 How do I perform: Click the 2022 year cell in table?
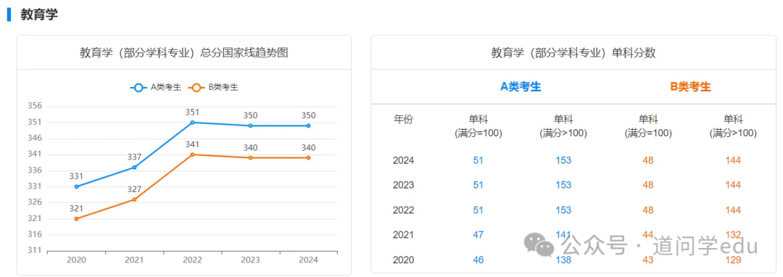click(404, 210)
